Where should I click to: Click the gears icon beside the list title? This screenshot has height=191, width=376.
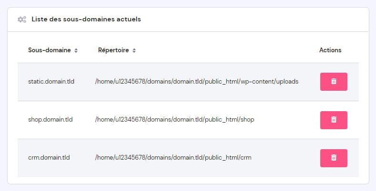tap(21, 19)
